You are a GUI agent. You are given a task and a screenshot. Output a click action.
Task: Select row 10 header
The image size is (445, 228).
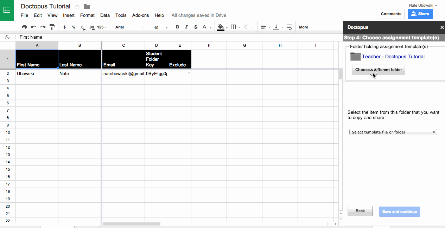(7, 132)
